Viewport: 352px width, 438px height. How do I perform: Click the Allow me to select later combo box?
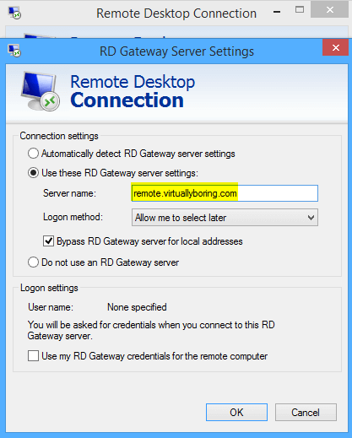225,218
